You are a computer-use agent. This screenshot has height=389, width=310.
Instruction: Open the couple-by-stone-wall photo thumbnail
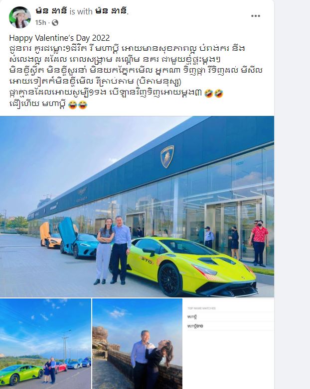tap(137, 344)
